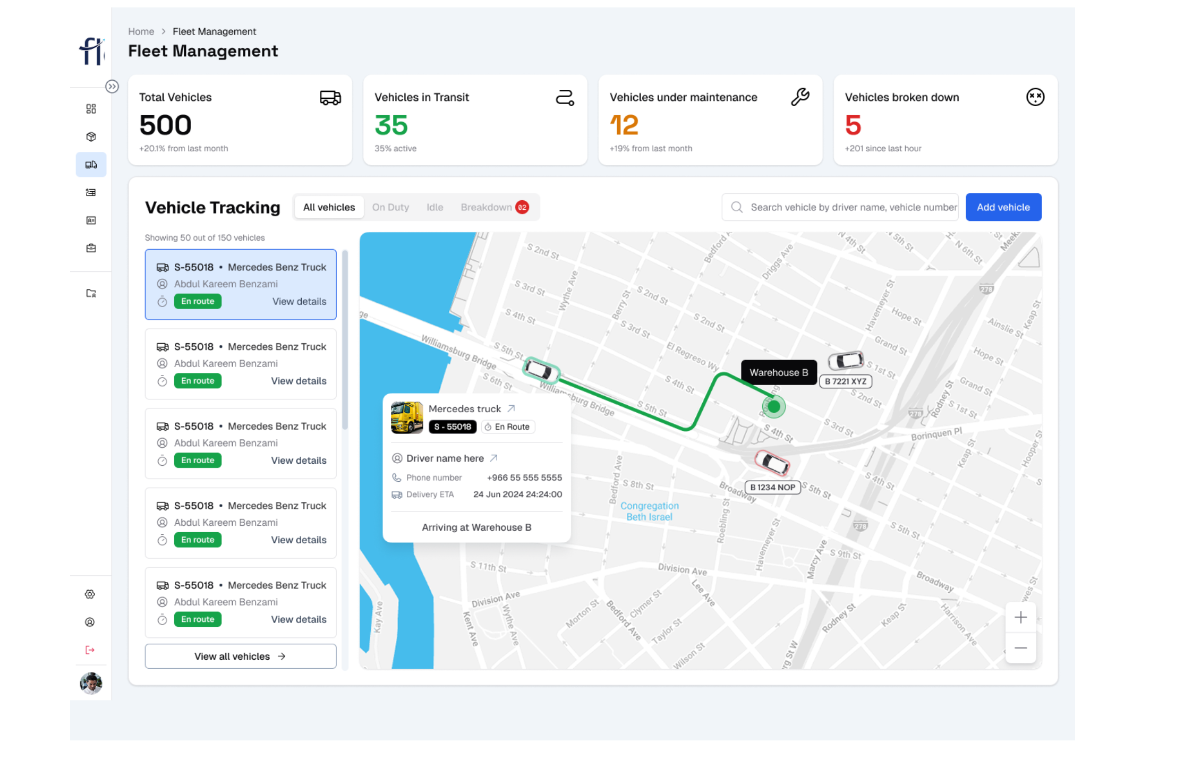Image resolution: width=1184 pixels, height=776 pixels.
Task: Click the tracked car marker on Williamsburg Bridge
Action: (541, 370)
